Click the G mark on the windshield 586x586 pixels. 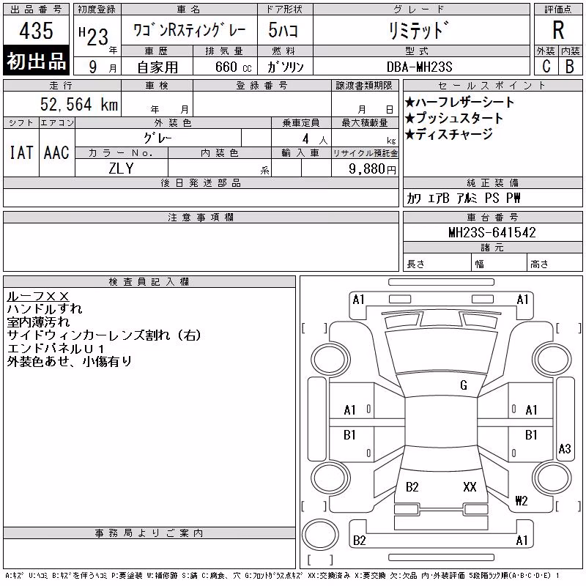click(464, 385)
